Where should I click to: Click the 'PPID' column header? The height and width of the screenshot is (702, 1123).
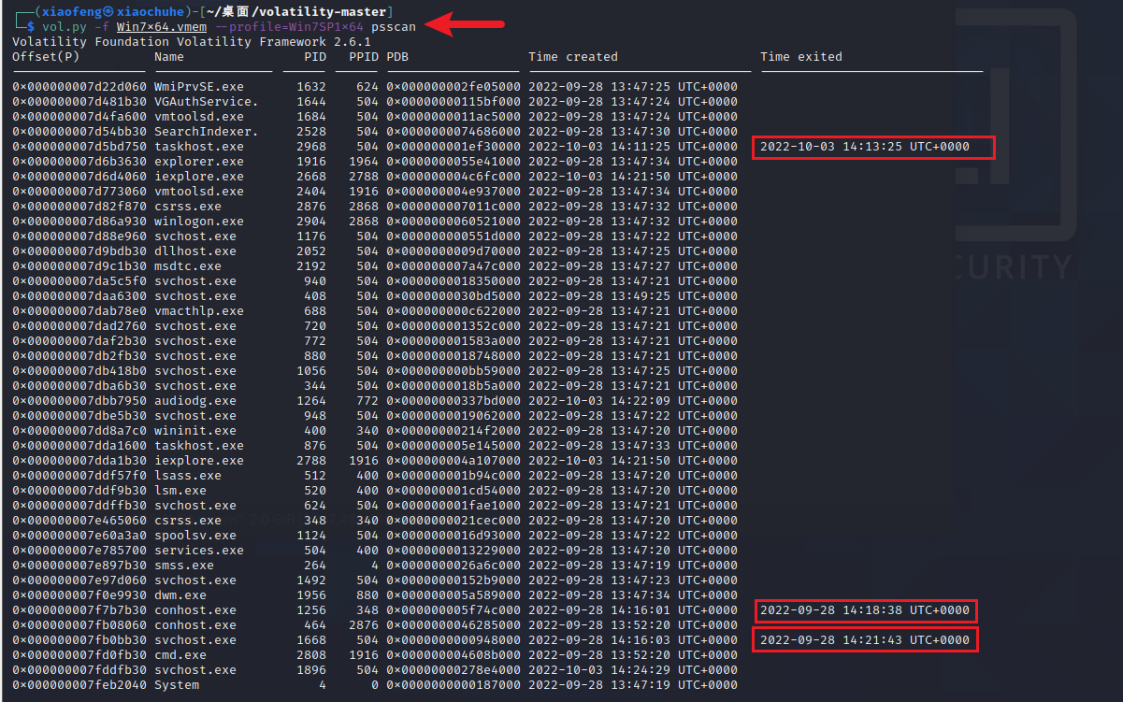click(x=364, y=57)
